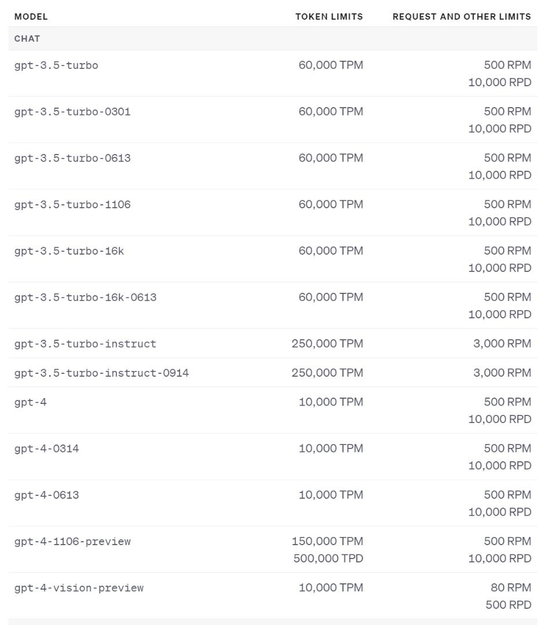Click the gpt-3.5-turbo-16k model name
The height and width of the screenshot is (625, 560).
pos(69,251)
